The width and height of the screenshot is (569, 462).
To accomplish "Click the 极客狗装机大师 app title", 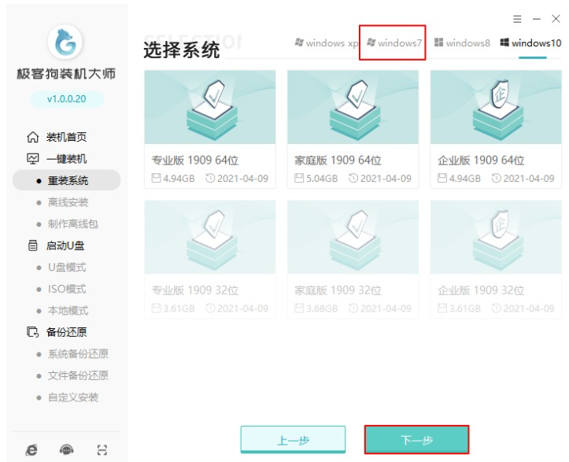I will 66,74.
